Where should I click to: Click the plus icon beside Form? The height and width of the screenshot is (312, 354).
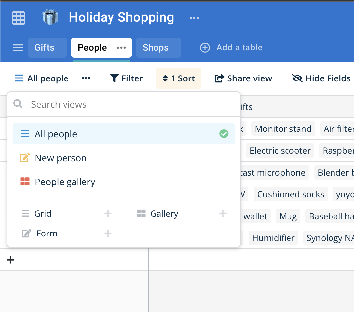tap(108, 234)
